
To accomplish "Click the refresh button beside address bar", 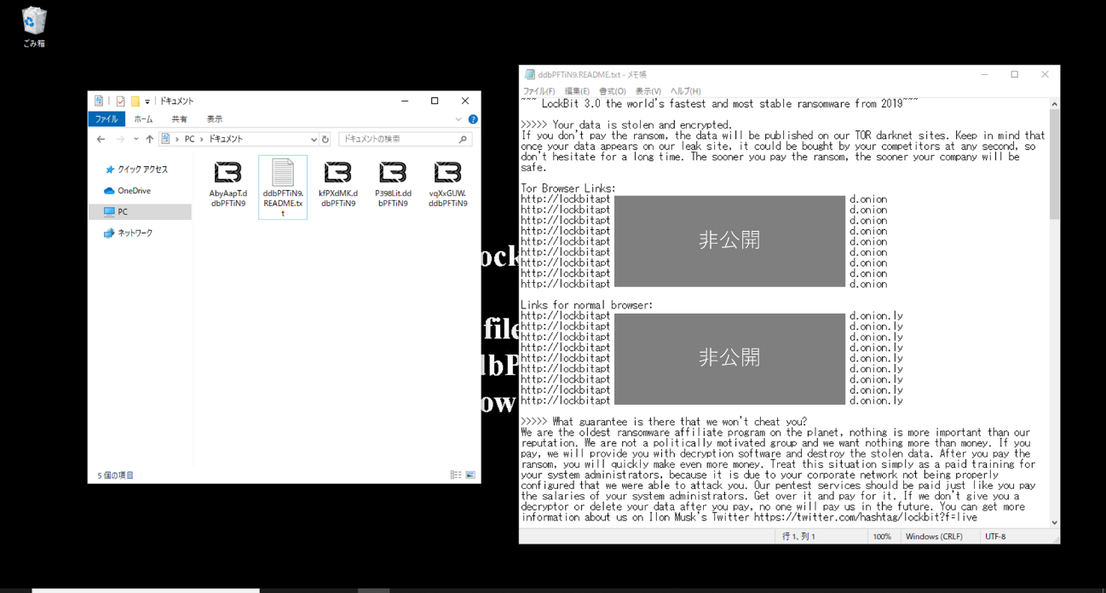I will coord(325,139).
